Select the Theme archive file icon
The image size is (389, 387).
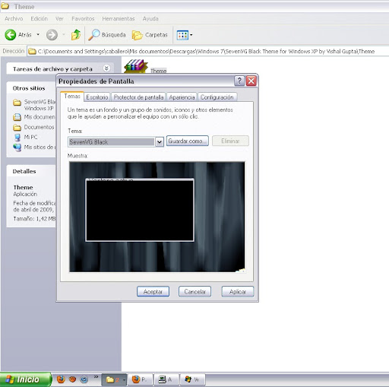[136, 66]
